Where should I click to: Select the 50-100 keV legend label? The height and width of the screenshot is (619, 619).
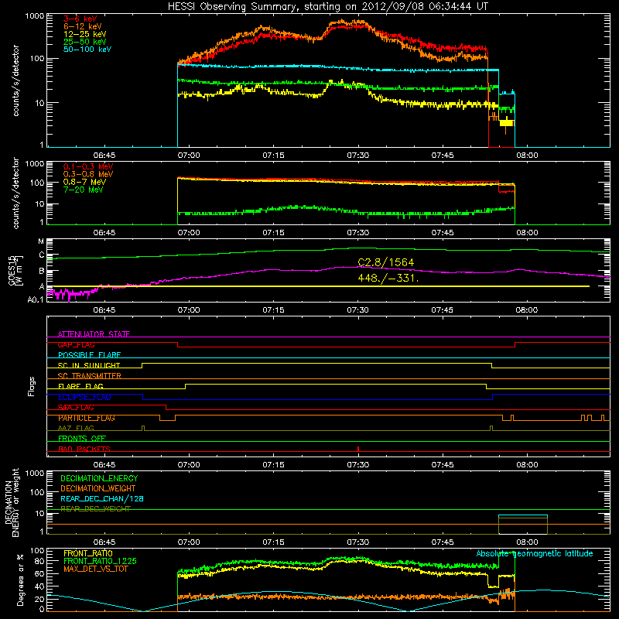point(87,50)
